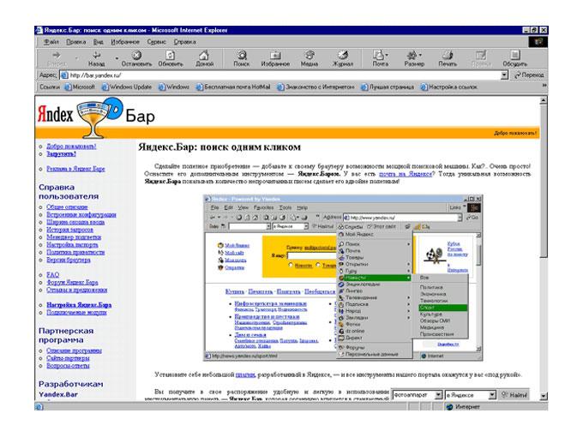This screenshot has width=583, height=437.
Task: Open the Файл menu
Action: point(51,42)
